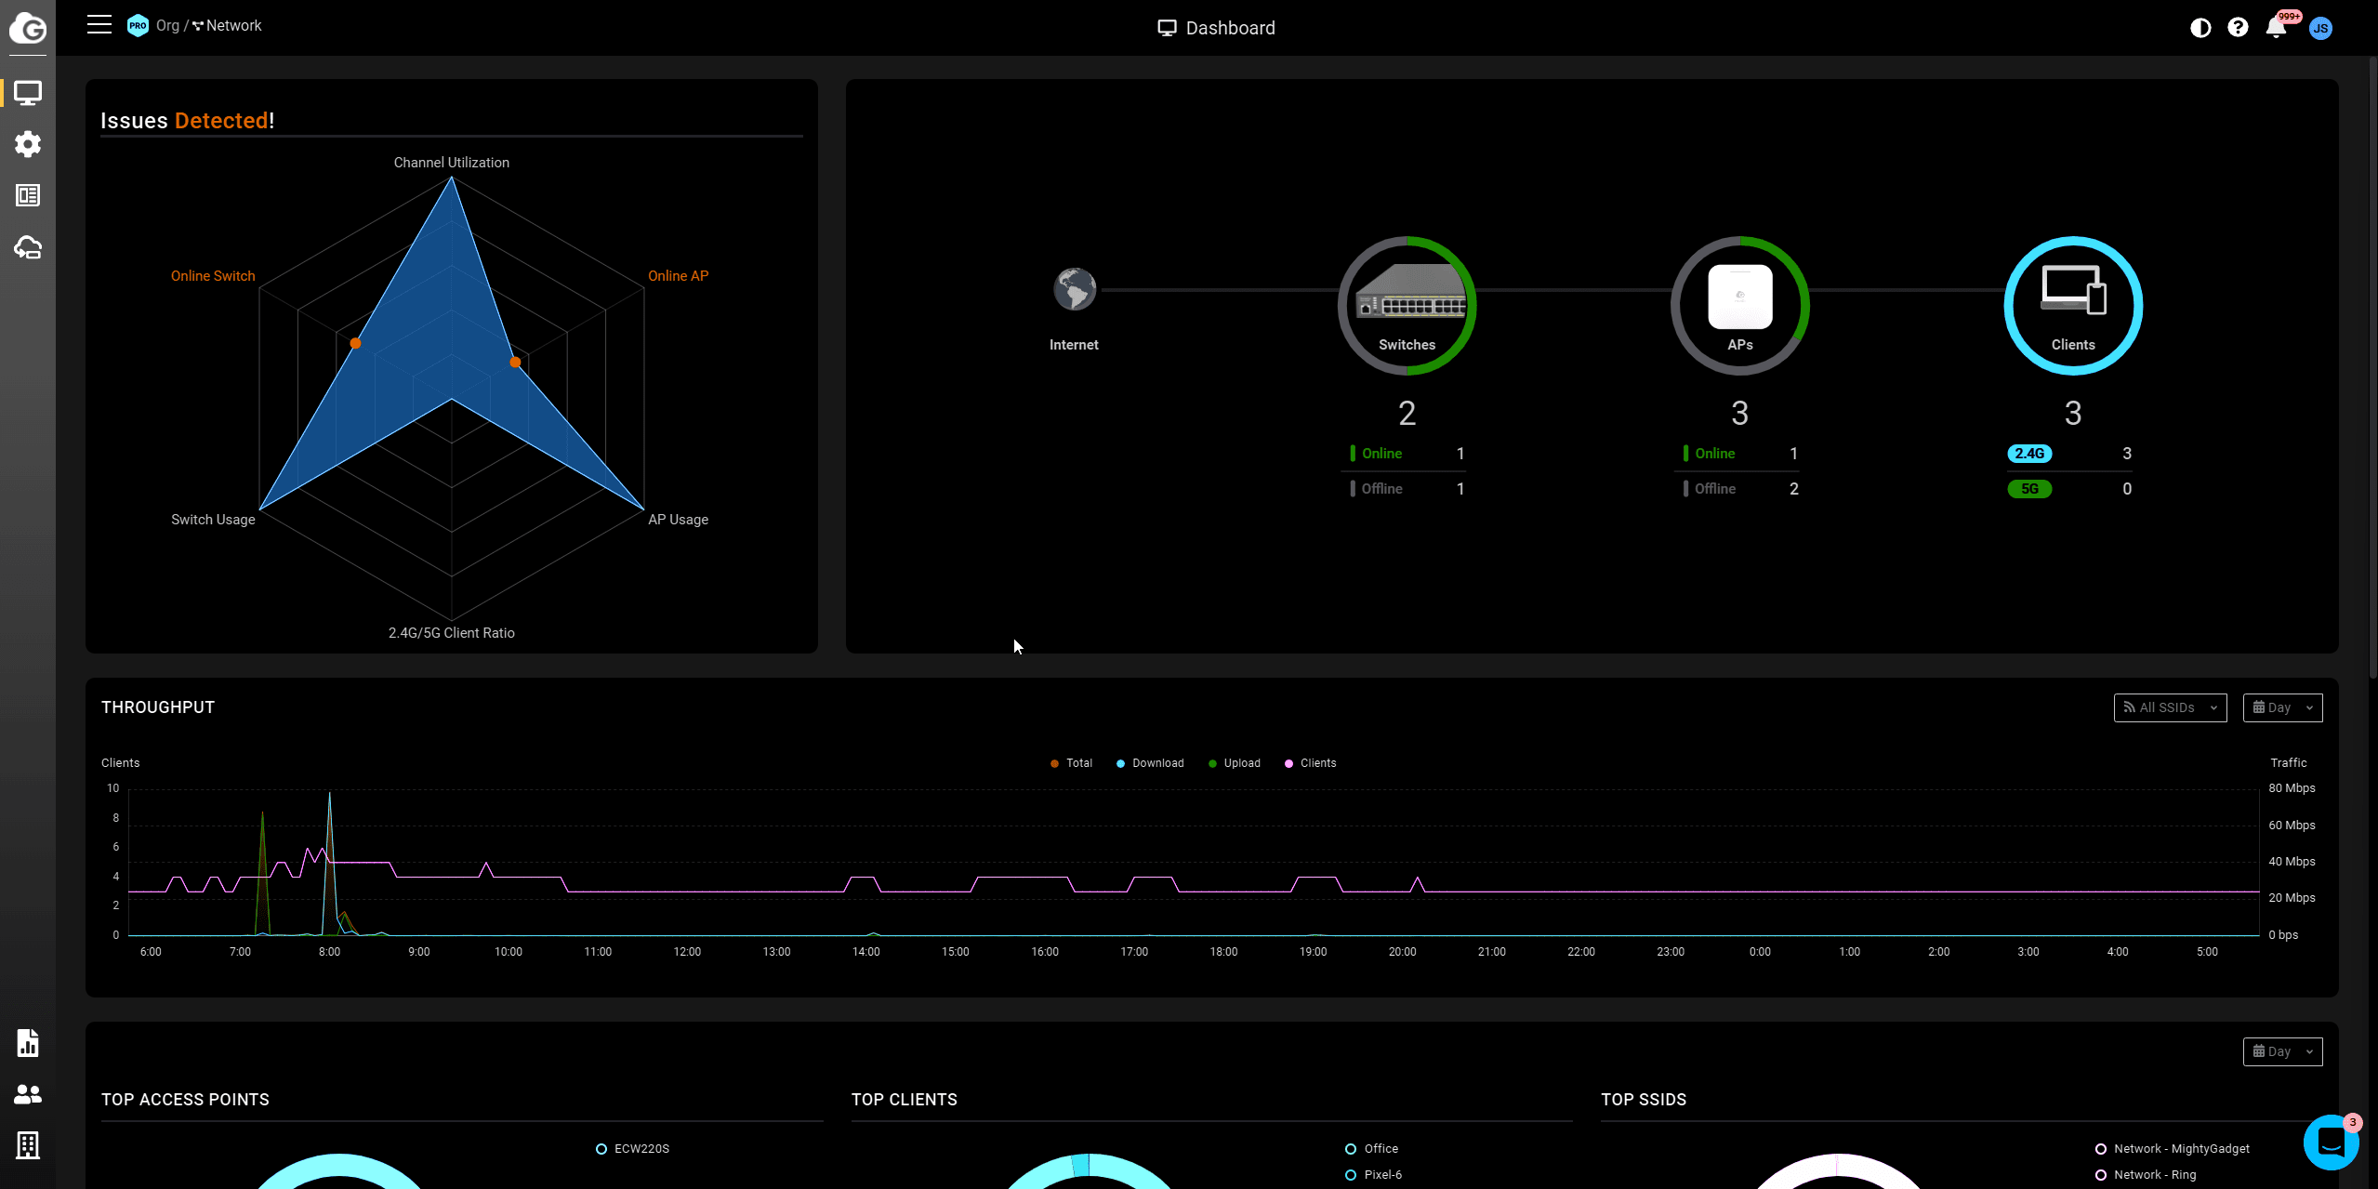The image size is (2378, 1189).
Task: Click the Network breadcrumb
Action: pos(233,26)
